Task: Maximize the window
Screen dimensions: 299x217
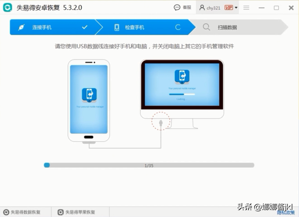Action: pos(276,8)
